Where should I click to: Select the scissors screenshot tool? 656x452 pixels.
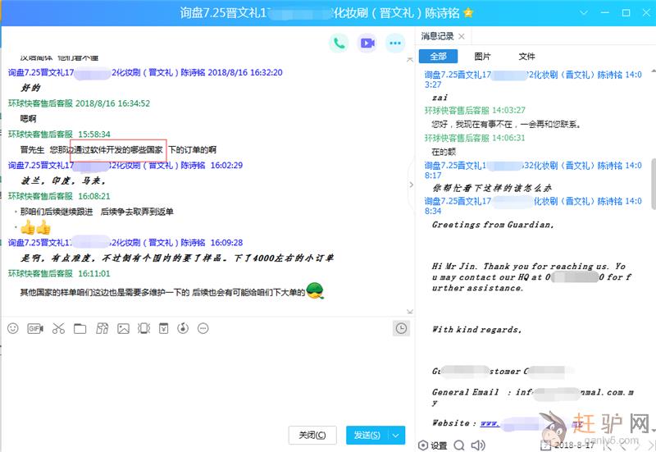pos(57,329)
